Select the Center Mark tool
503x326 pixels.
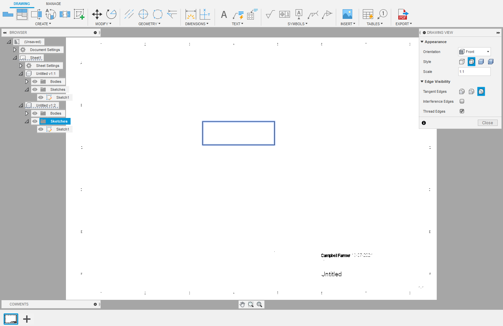143,14
